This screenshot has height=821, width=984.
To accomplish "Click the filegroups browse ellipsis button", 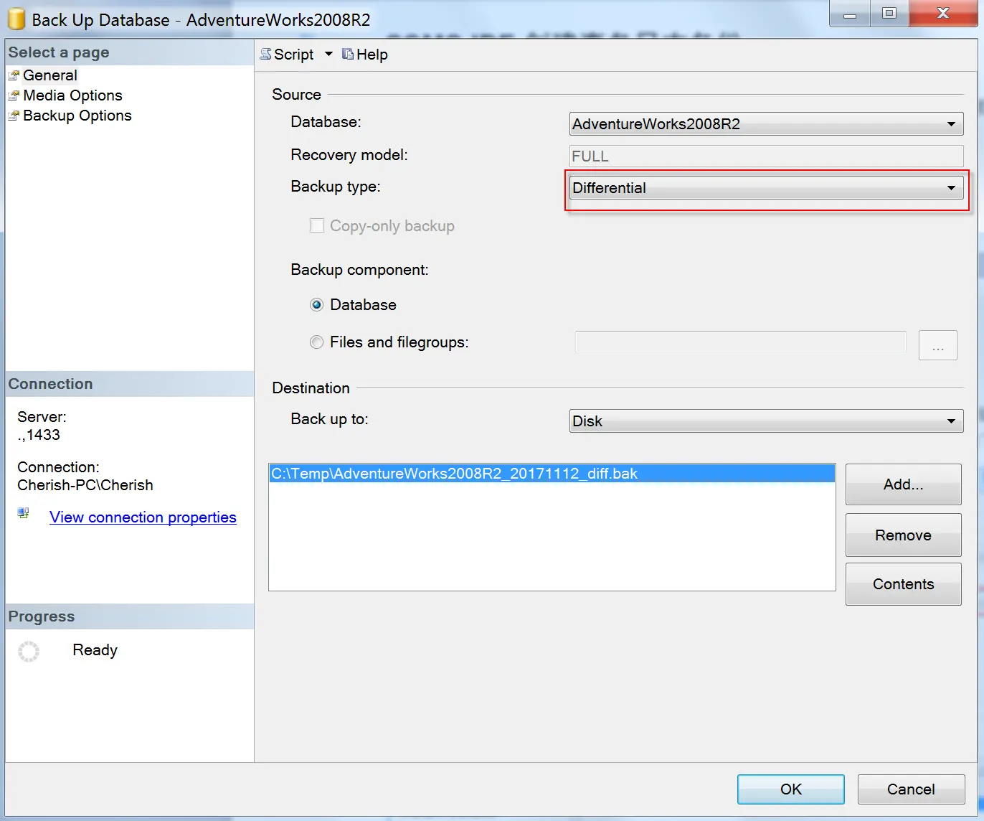I will (938, 345).
